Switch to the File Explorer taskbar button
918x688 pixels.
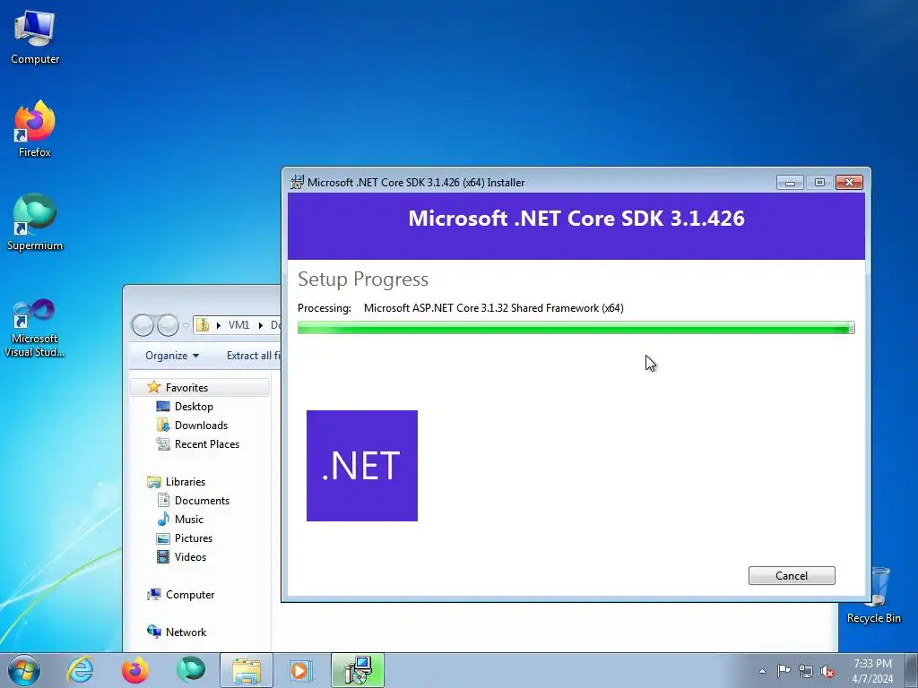coord(247,670)
